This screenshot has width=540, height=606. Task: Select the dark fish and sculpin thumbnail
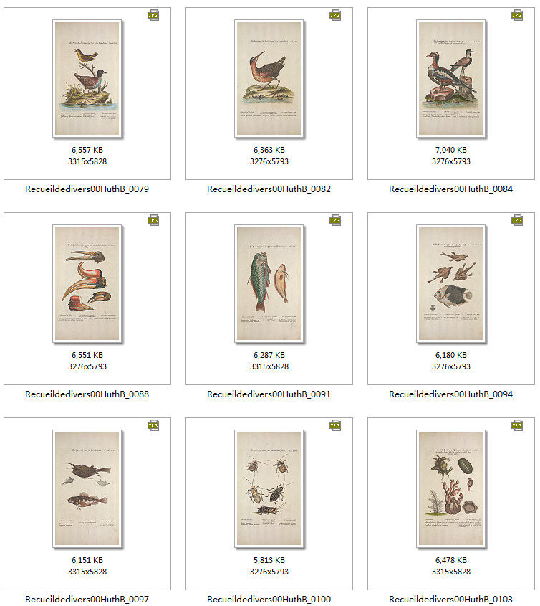tap(87, 489)
